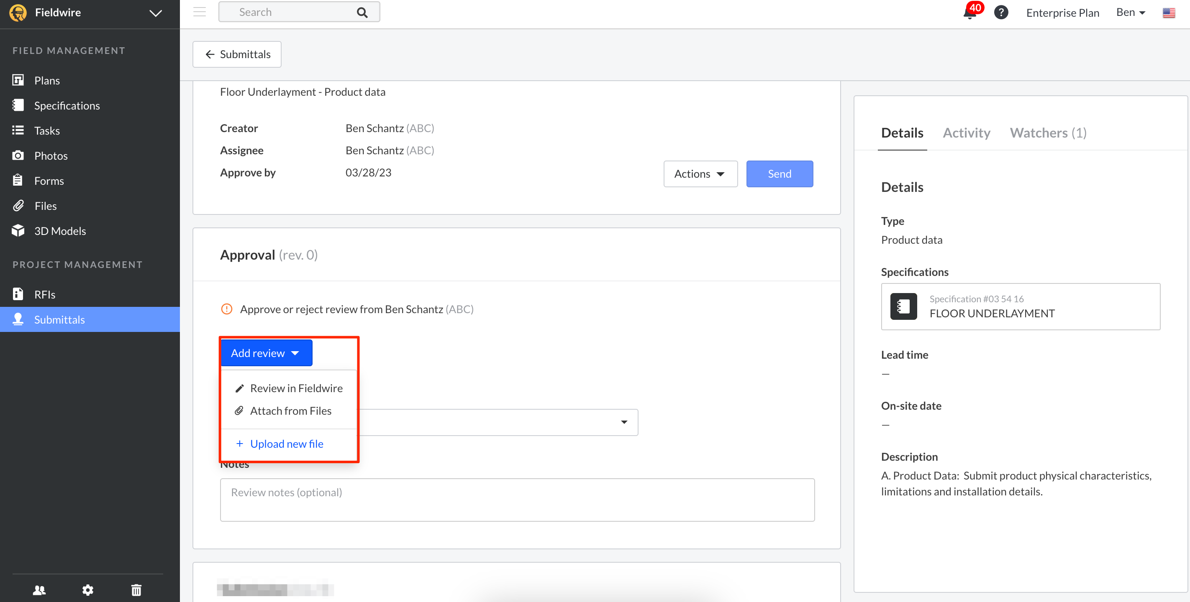The image size is (1190, 602).
Task: Switch to the Details tab
Action: point(902,133)
